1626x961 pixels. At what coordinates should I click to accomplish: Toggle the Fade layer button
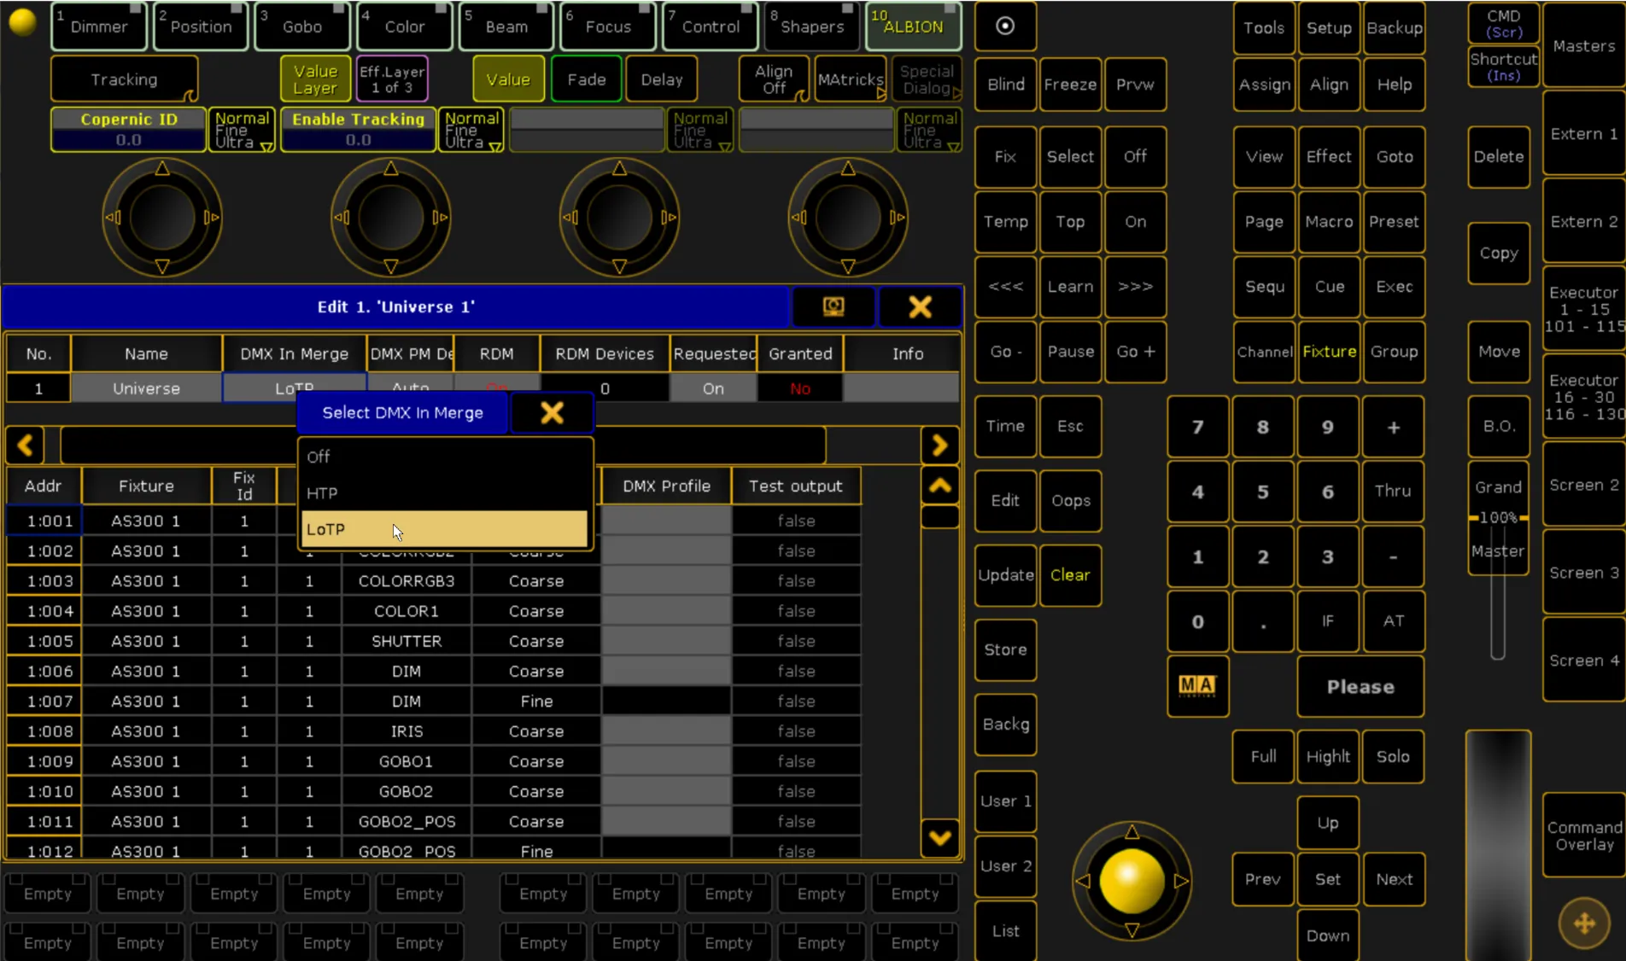(x=587, y=79)
